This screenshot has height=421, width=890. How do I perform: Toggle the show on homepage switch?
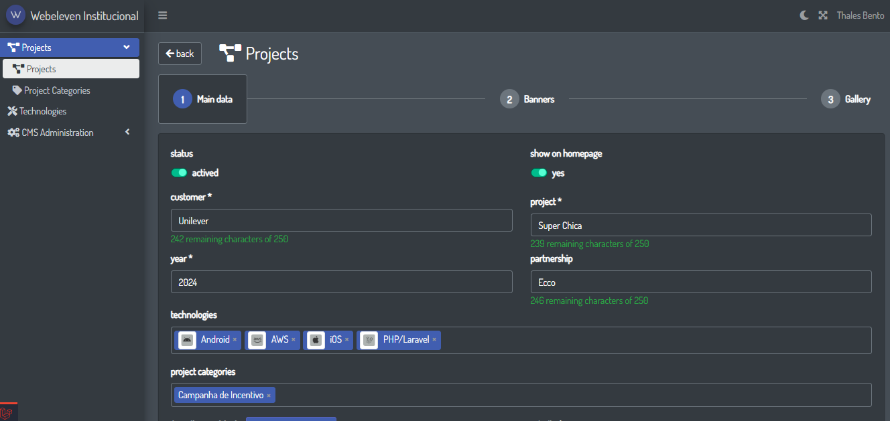pos(539,173)
